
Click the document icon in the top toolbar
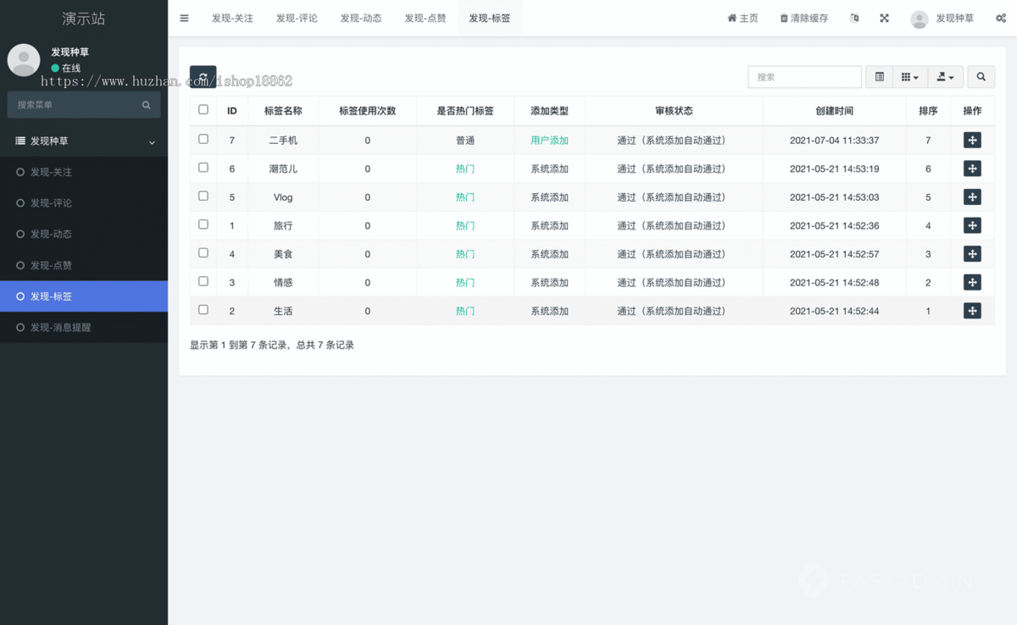pos(853,18)
